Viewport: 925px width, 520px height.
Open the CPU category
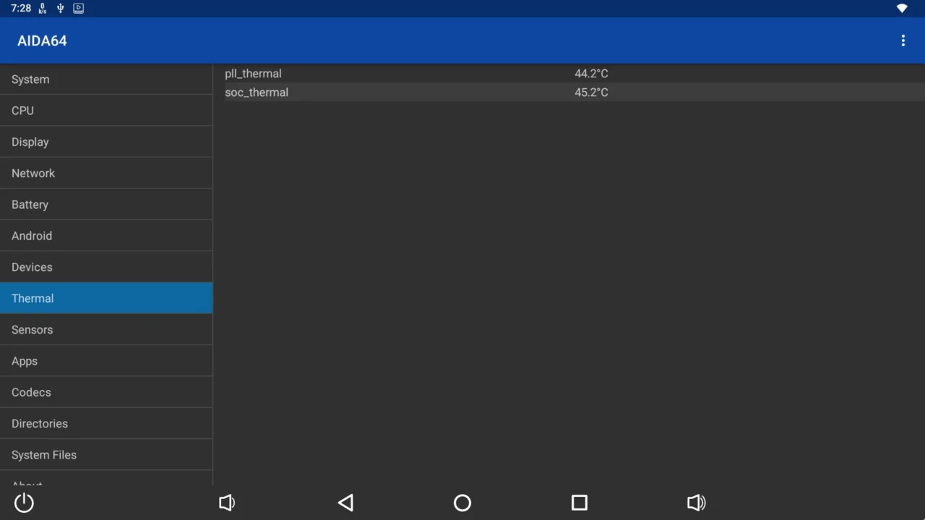(106, 110)
